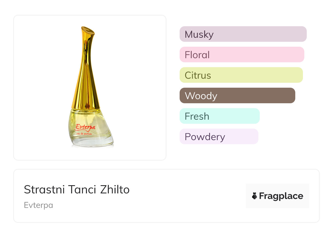Open the perfume bottle product image
333x236 pixels.
pos(90,87)
